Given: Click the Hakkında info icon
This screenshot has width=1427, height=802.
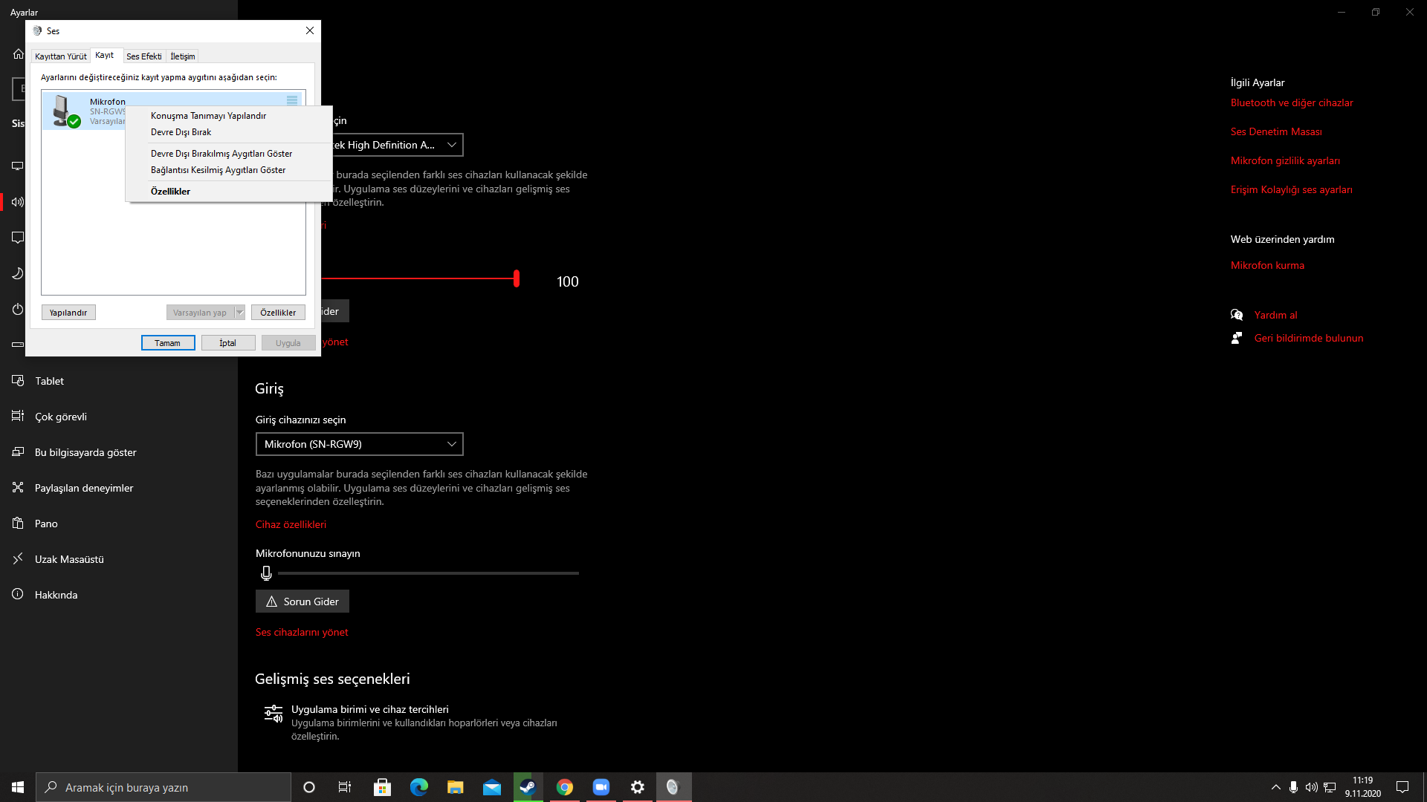Looking at the screenshot, I should click(x=18, y=595).
